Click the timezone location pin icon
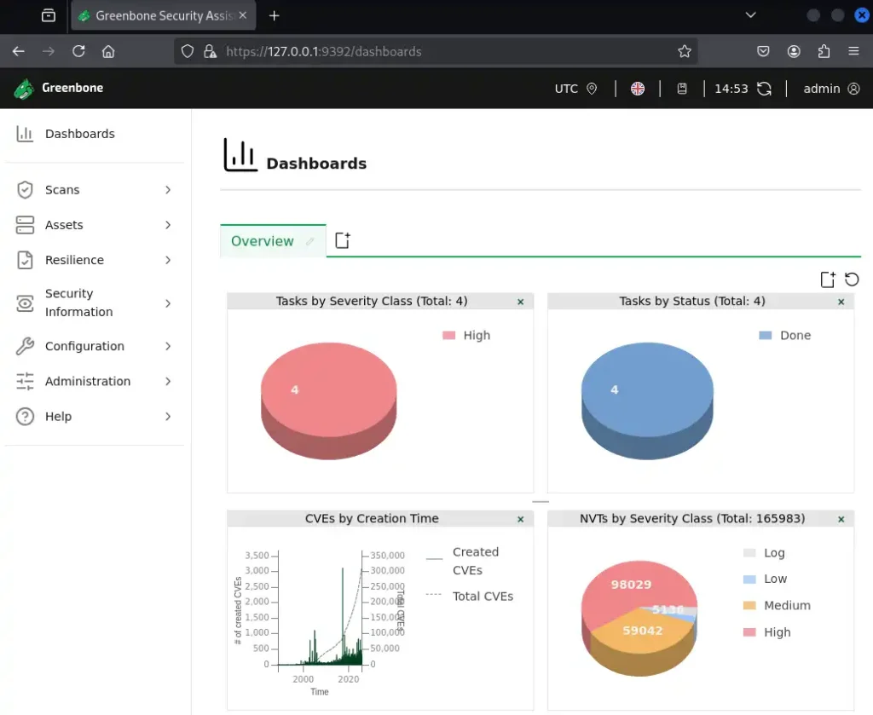 [x=592, y=89]
